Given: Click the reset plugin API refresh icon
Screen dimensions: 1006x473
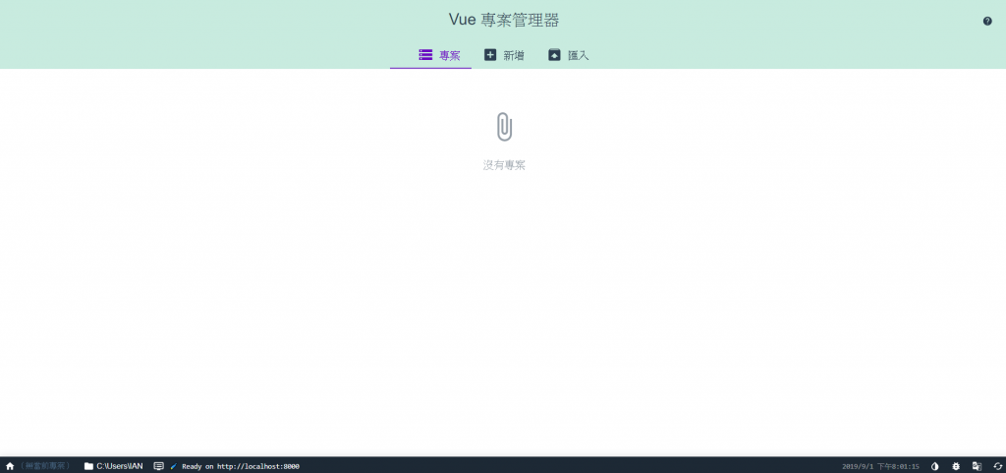Looking at the screenshot, I should pyautogui.click(x=998, y=466).
